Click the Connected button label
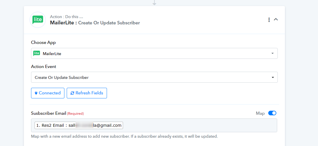318x146 pixels. coord(50,93)
